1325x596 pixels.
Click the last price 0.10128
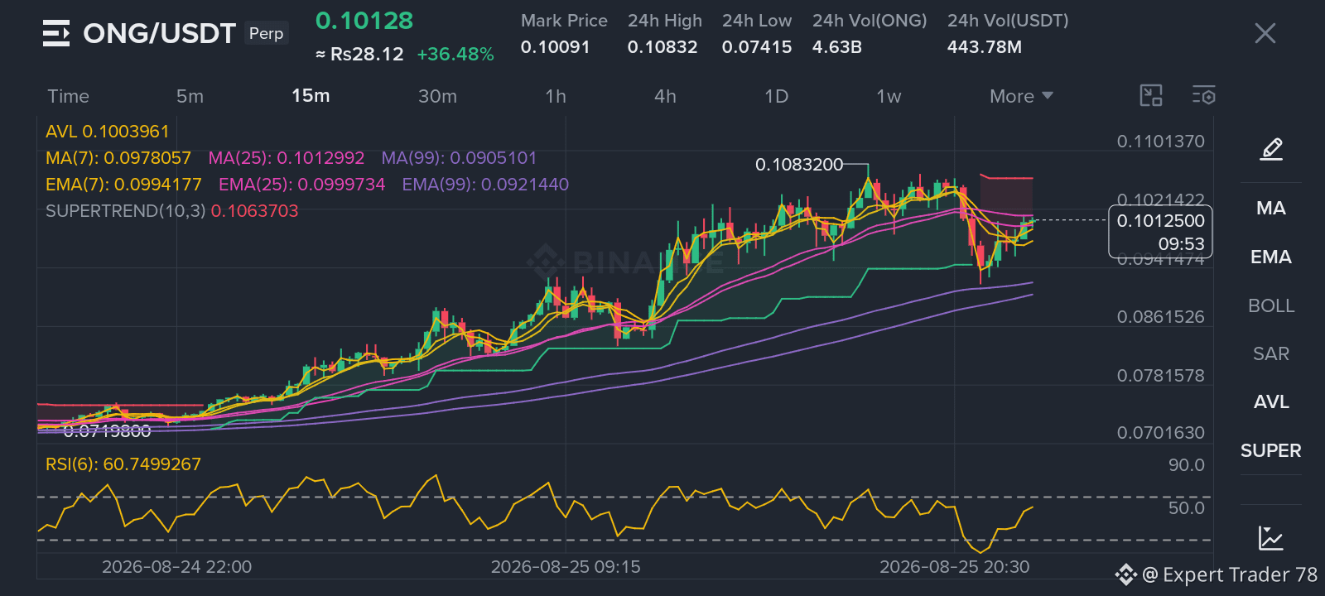(364, 21)
